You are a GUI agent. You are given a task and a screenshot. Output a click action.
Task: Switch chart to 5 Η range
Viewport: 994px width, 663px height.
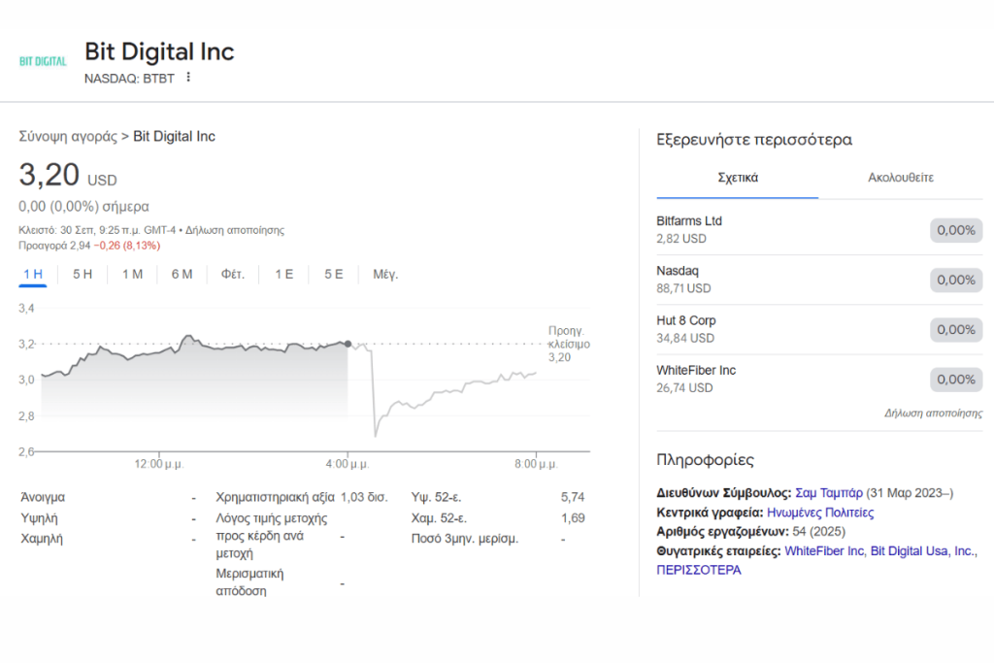coord(83,275)
